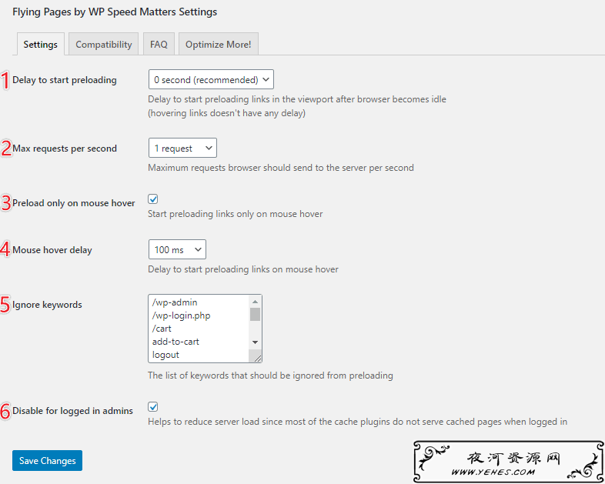
Task: Click the Mouse hover delay label
Action: coord(52,250)
